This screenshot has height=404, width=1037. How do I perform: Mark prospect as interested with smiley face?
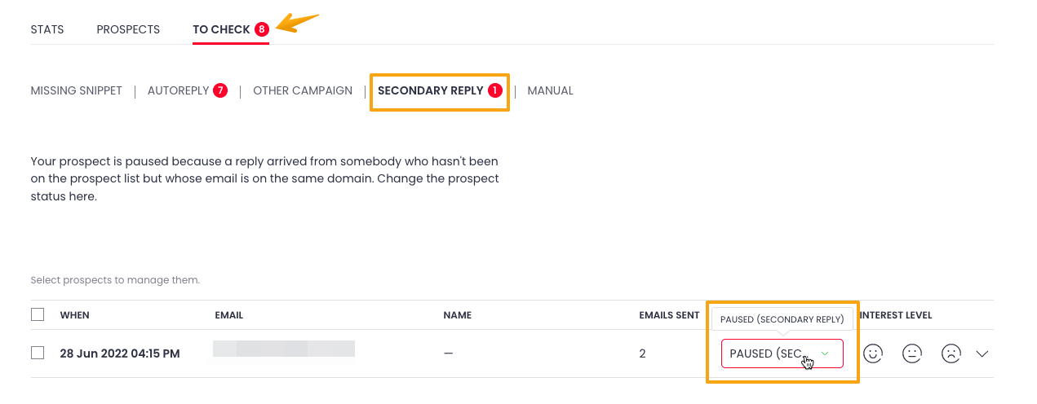[x=873, y=353]
